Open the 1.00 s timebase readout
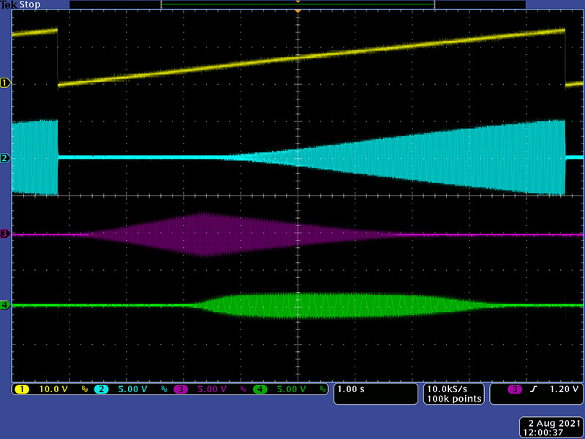 352,389
